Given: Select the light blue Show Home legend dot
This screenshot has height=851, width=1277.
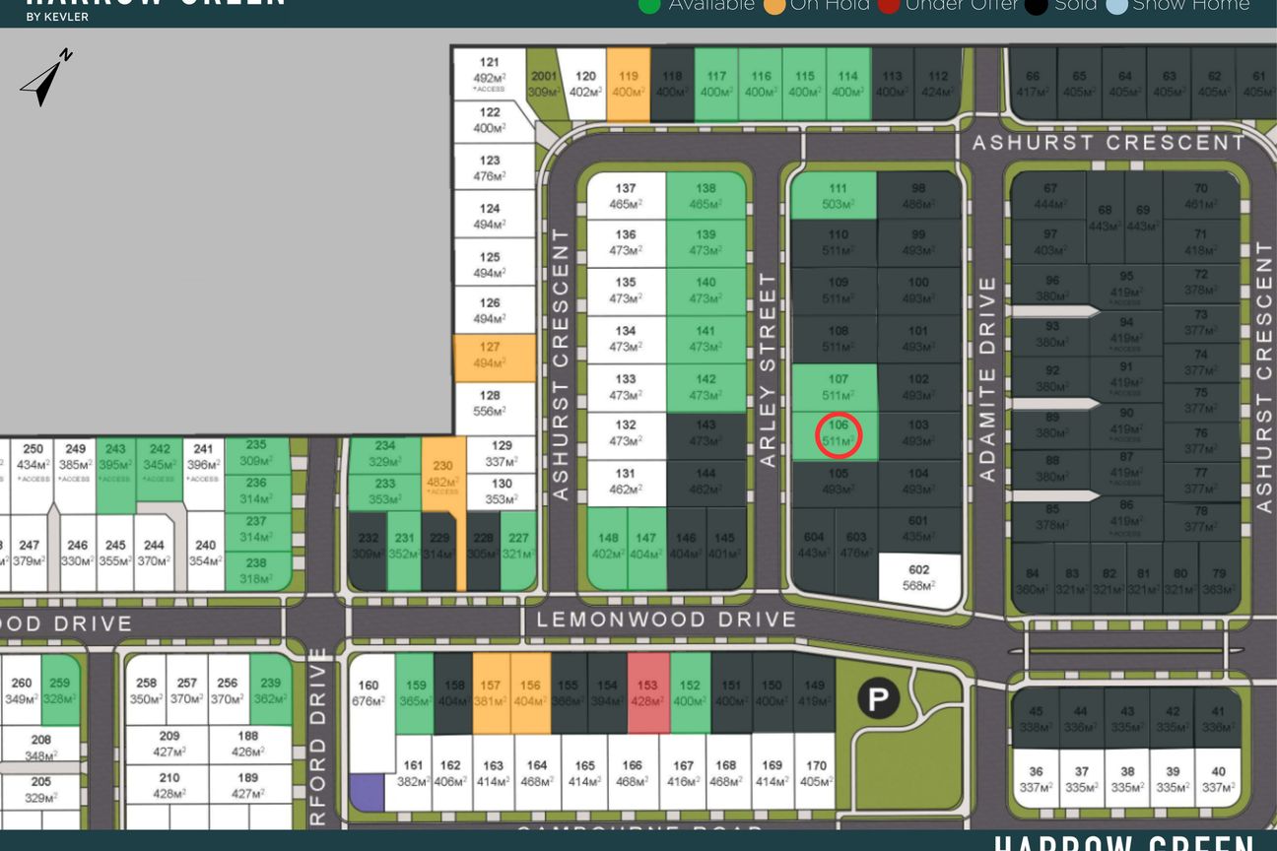Looking at the screenshot, I should (x=1115, y=5).
